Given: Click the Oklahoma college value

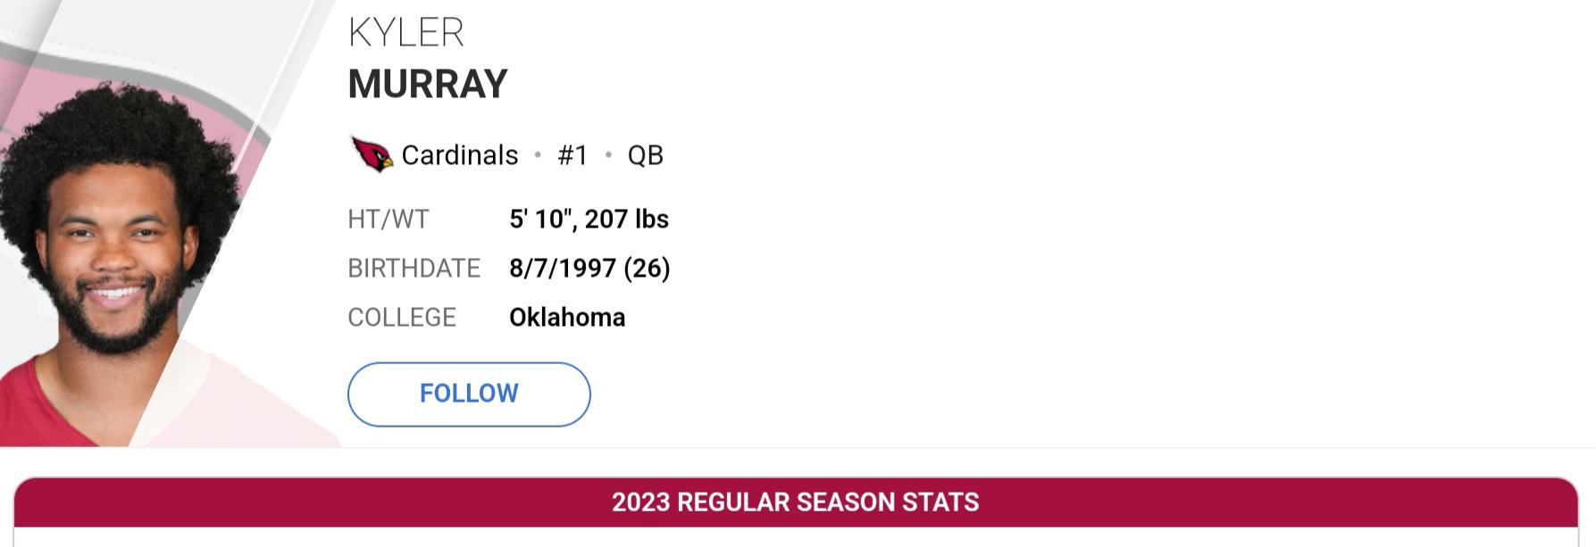Looking at the screenshot, I should click(x=567, y=317).
